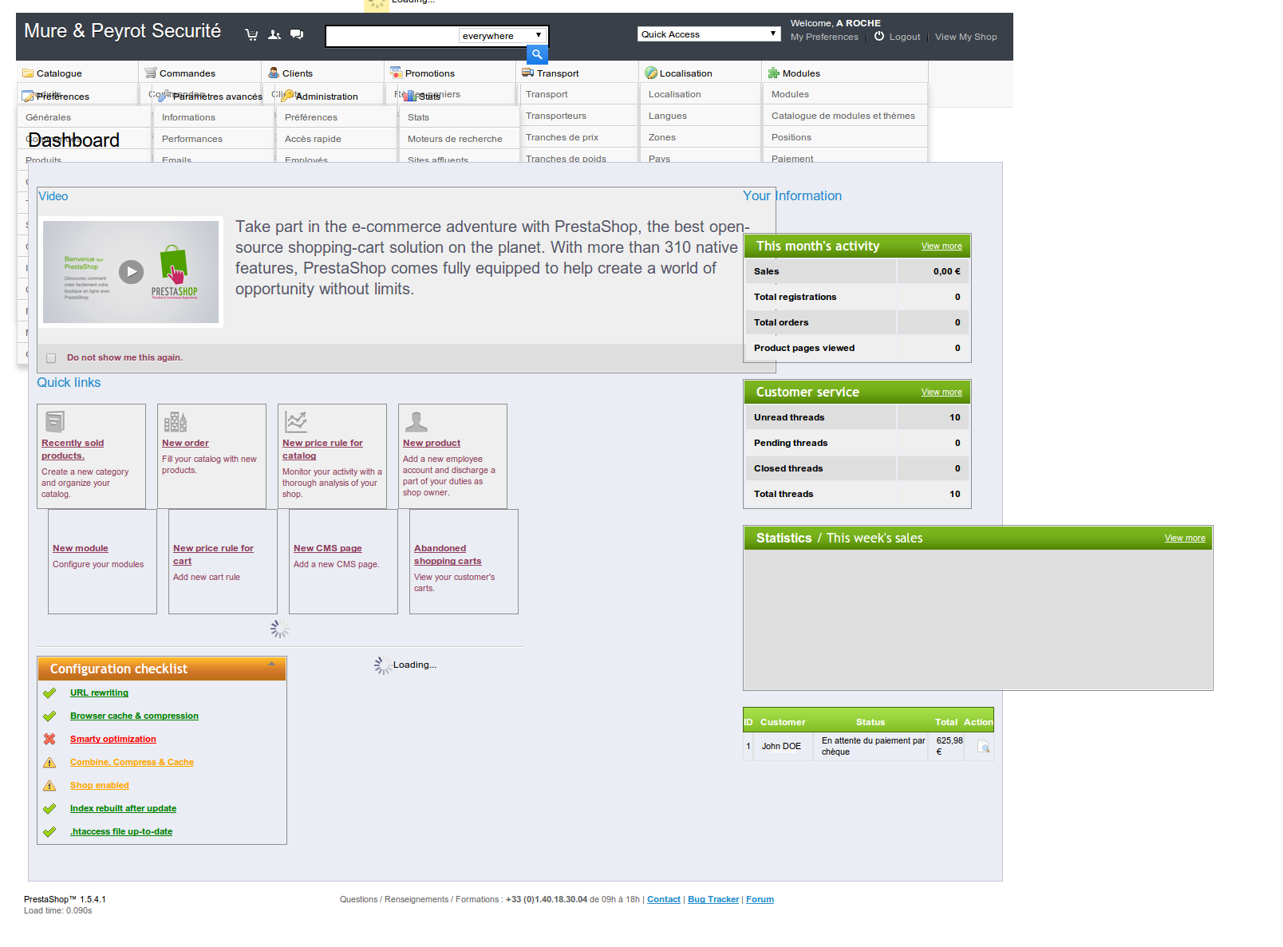Click the Transport truck icon
This screenshot has width=1283, height=947.
click(527, 73)
